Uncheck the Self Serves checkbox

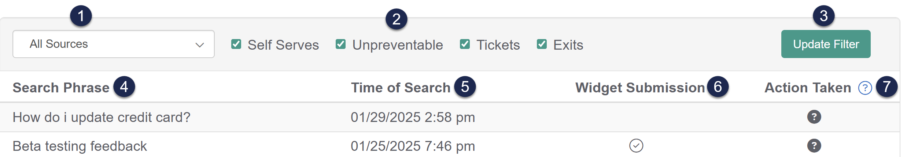(236, 44)
